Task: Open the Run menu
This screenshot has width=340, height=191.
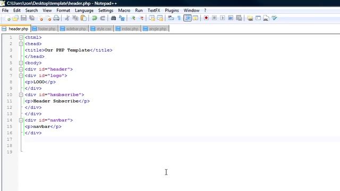Action: click(139, 11)
